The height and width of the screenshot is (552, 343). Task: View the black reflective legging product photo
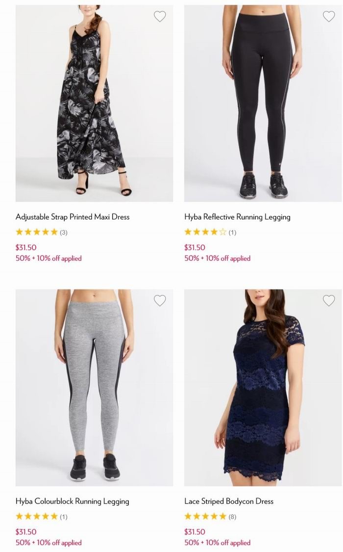point(263,103)
